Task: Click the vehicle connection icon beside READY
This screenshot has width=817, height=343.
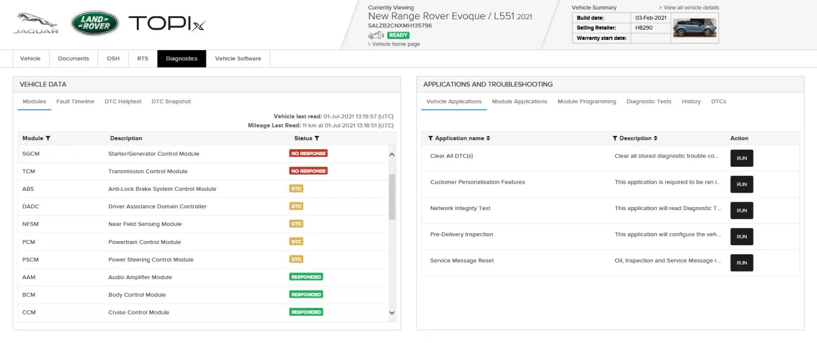Action: coord(376,36)
